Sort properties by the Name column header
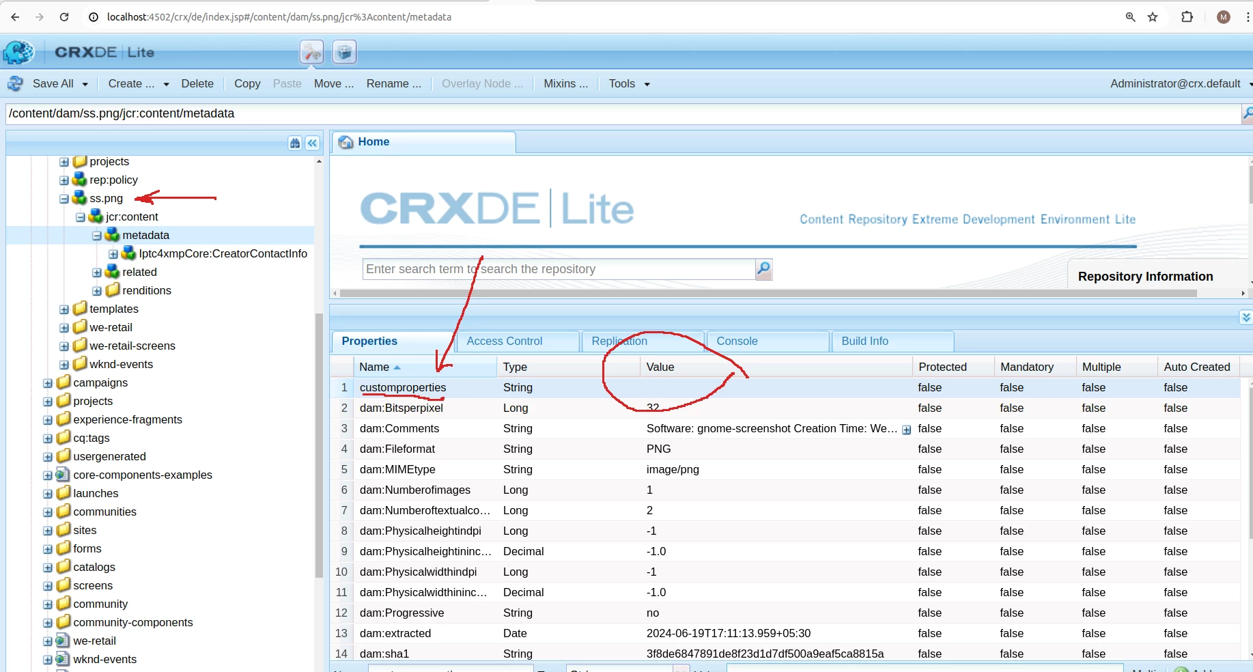 [x=425, y=367]
